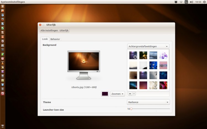The image size is (207, 129).
Task: Open the dark purple background color swatch
Action: (x=105, y=94)
